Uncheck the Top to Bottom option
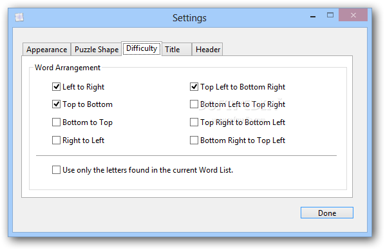Viewport: 385px width, 250px height. tap(56, 104)
